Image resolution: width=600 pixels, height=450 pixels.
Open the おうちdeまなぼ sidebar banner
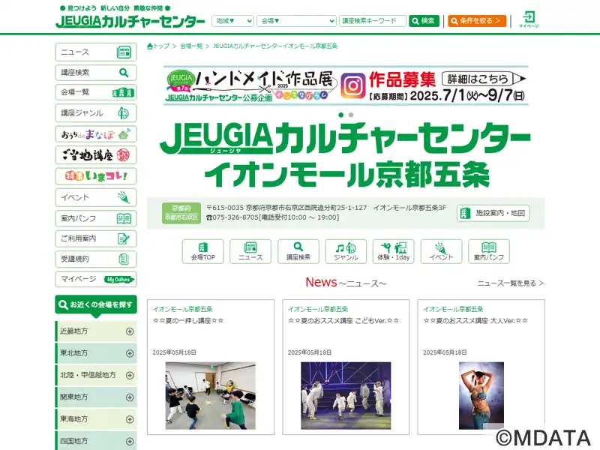pyautogui.click(x=96, y=134)
